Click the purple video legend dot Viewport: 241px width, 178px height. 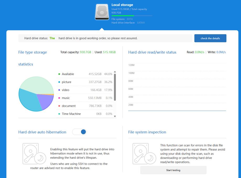point(59,90)
